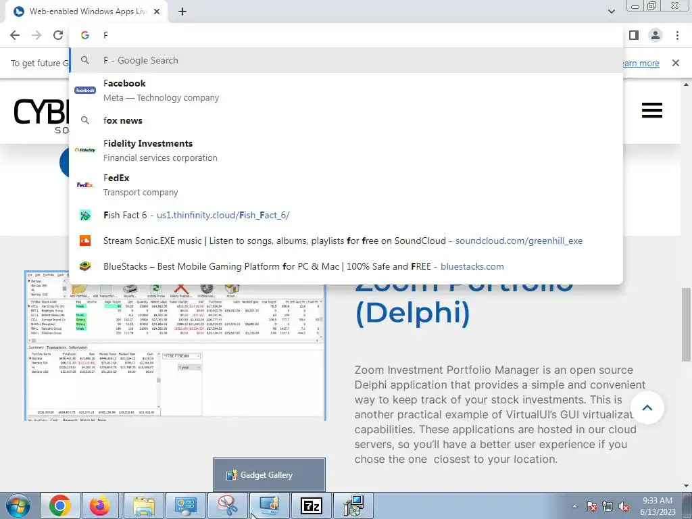
Task: Open the tab search dropdown arrow
Action: (x=611, y=11)
